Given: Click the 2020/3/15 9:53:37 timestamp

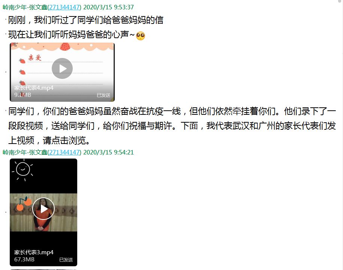Looking at the screenshot, I should [108, 7].
